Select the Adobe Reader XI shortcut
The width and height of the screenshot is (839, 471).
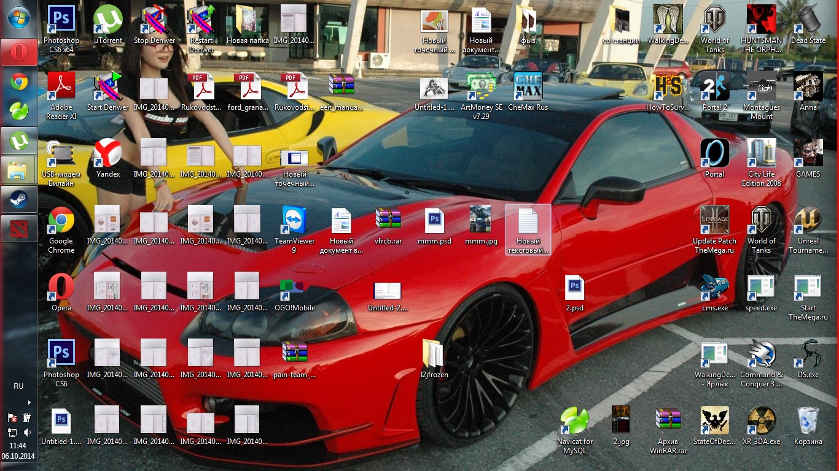click(x=61, y=95)
